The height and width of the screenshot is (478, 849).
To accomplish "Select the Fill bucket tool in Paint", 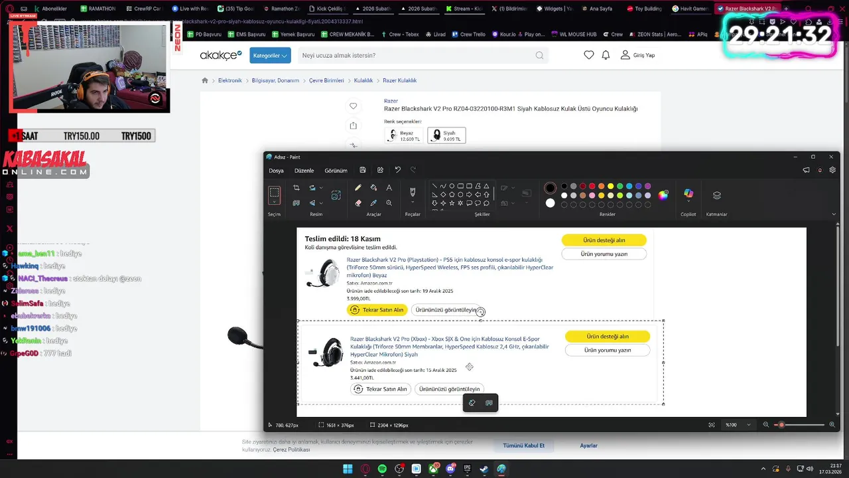I will (x=373, y=188).
